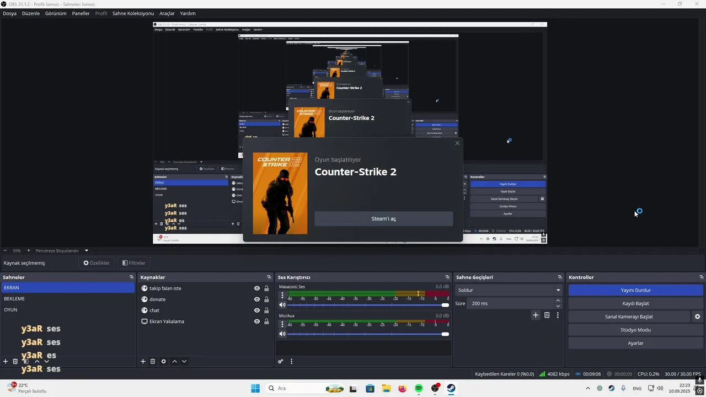The height and width of the screenshot is (397, 706).
Task: Move source down in Kaynaklar panel
Action: coord(184,362)
